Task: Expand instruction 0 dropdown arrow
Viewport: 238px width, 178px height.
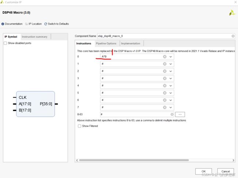Action: tap(171, 57)
